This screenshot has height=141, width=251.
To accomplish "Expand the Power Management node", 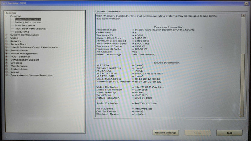I will tap(6, 53).
